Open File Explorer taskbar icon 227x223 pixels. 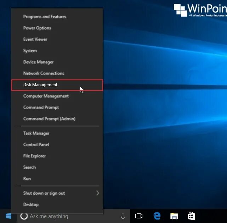point(174,216)
